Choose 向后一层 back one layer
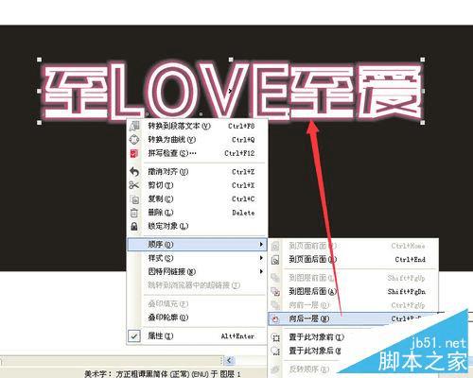This screenshot has height=378, width=473. pyautogui.click(x=353, y=318)
